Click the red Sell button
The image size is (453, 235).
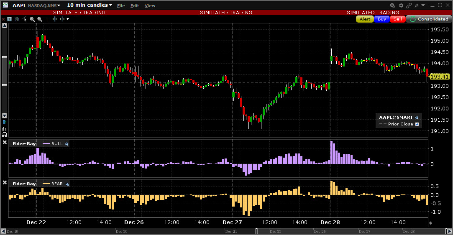(398, 19)
